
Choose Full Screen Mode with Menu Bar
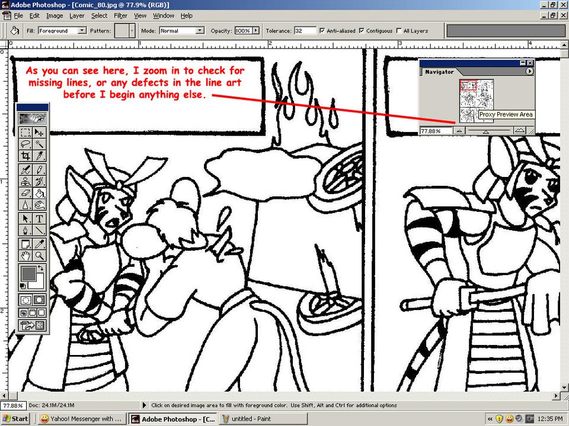pos(32,312)
